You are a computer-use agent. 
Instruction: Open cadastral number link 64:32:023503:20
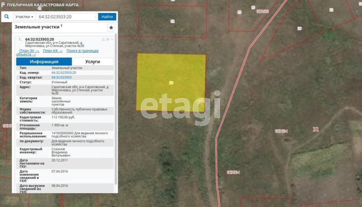(64, 73)
